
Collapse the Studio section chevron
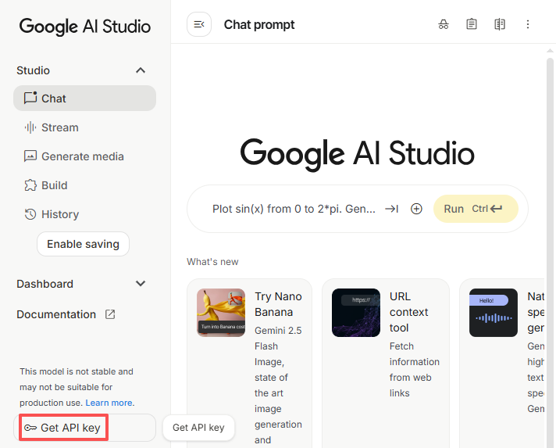141,70
